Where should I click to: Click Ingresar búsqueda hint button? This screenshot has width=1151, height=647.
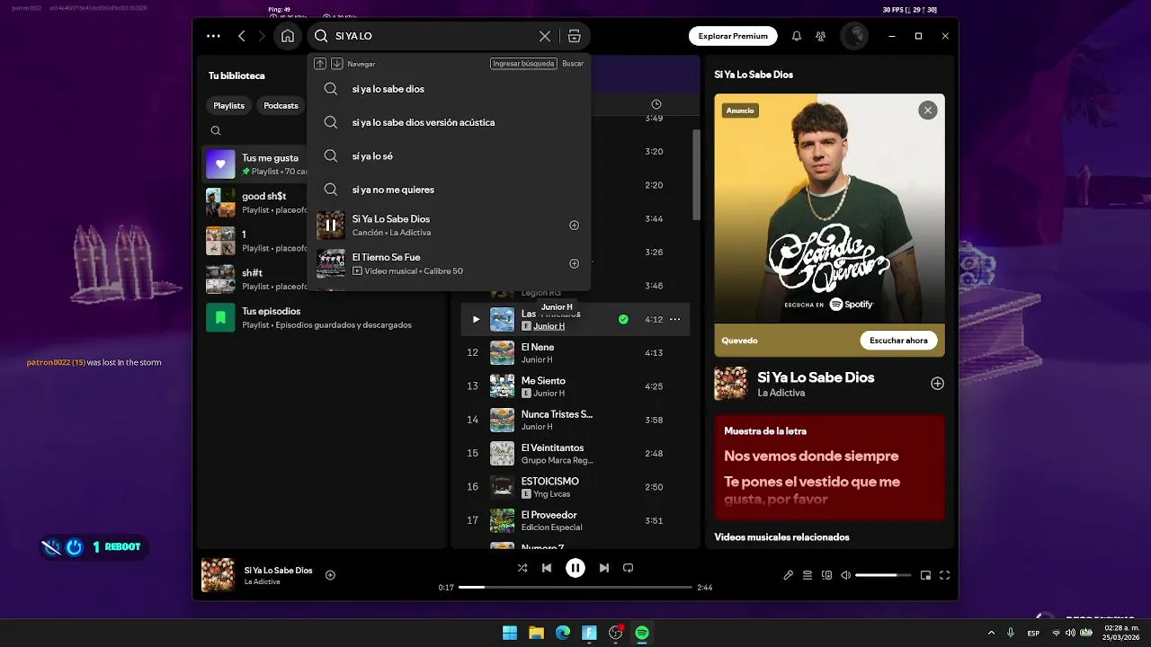[523, 64]
